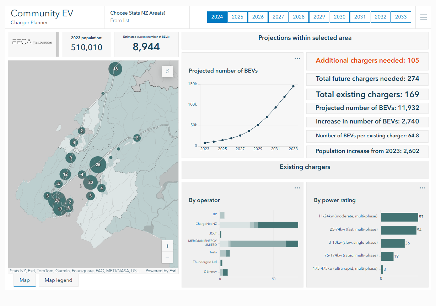Open the Choose Stats NZ Area(s) selector
436x306 pixels.
[x=147, y=17]
